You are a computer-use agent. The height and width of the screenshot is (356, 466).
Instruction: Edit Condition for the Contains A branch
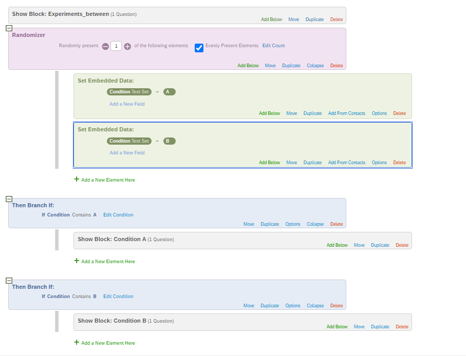pos(118,215)
